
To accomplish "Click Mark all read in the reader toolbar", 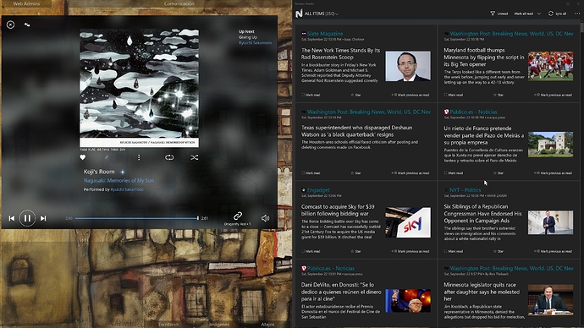I will point(523,14).
